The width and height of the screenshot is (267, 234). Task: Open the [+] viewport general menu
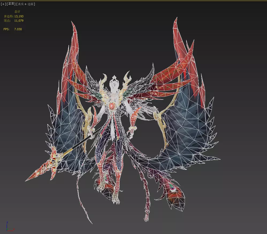[3, 4]
